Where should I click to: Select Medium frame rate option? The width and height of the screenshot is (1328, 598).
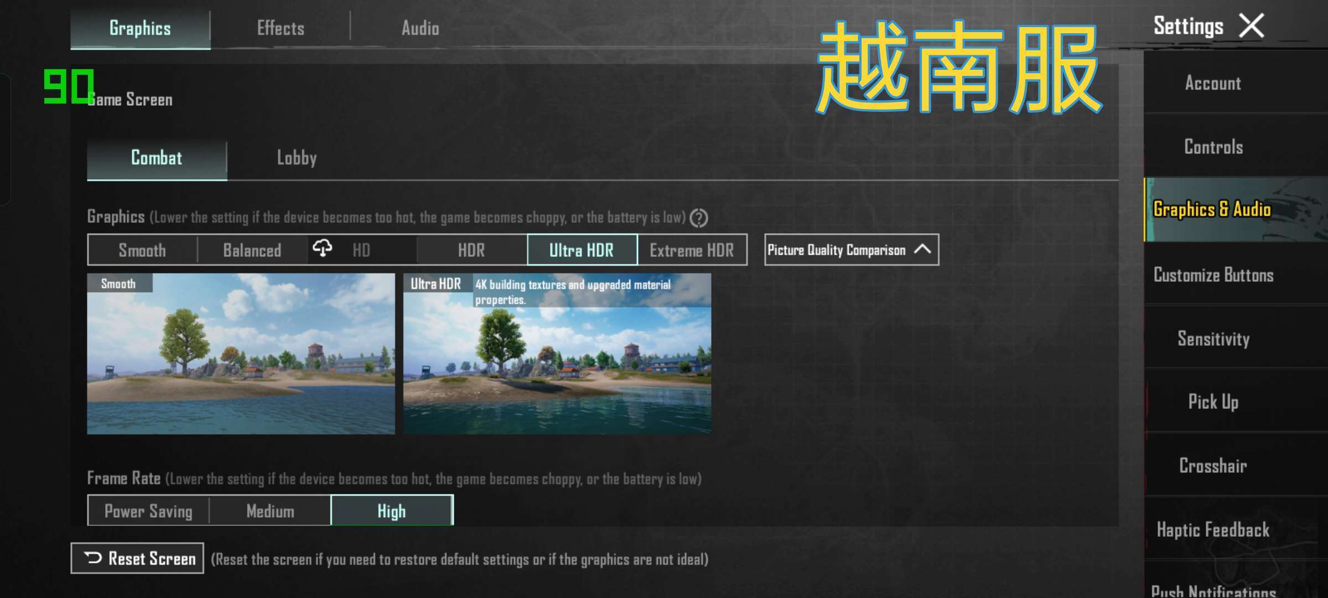pyautogui.click(x=269, y=512)
